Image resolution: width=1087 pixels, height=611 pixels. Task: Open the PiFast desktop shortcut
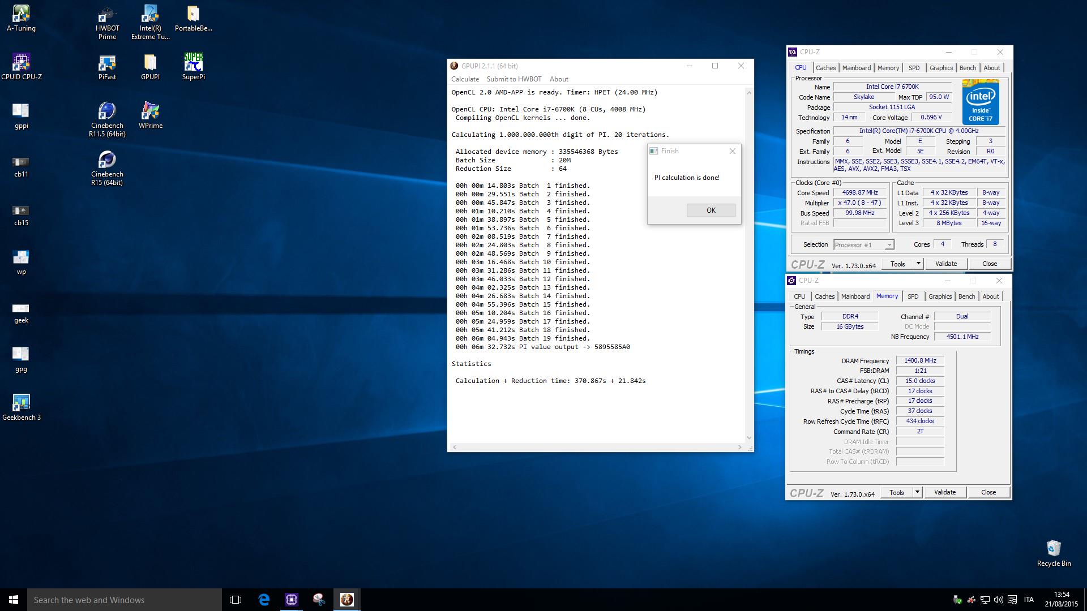pos(107,67)
